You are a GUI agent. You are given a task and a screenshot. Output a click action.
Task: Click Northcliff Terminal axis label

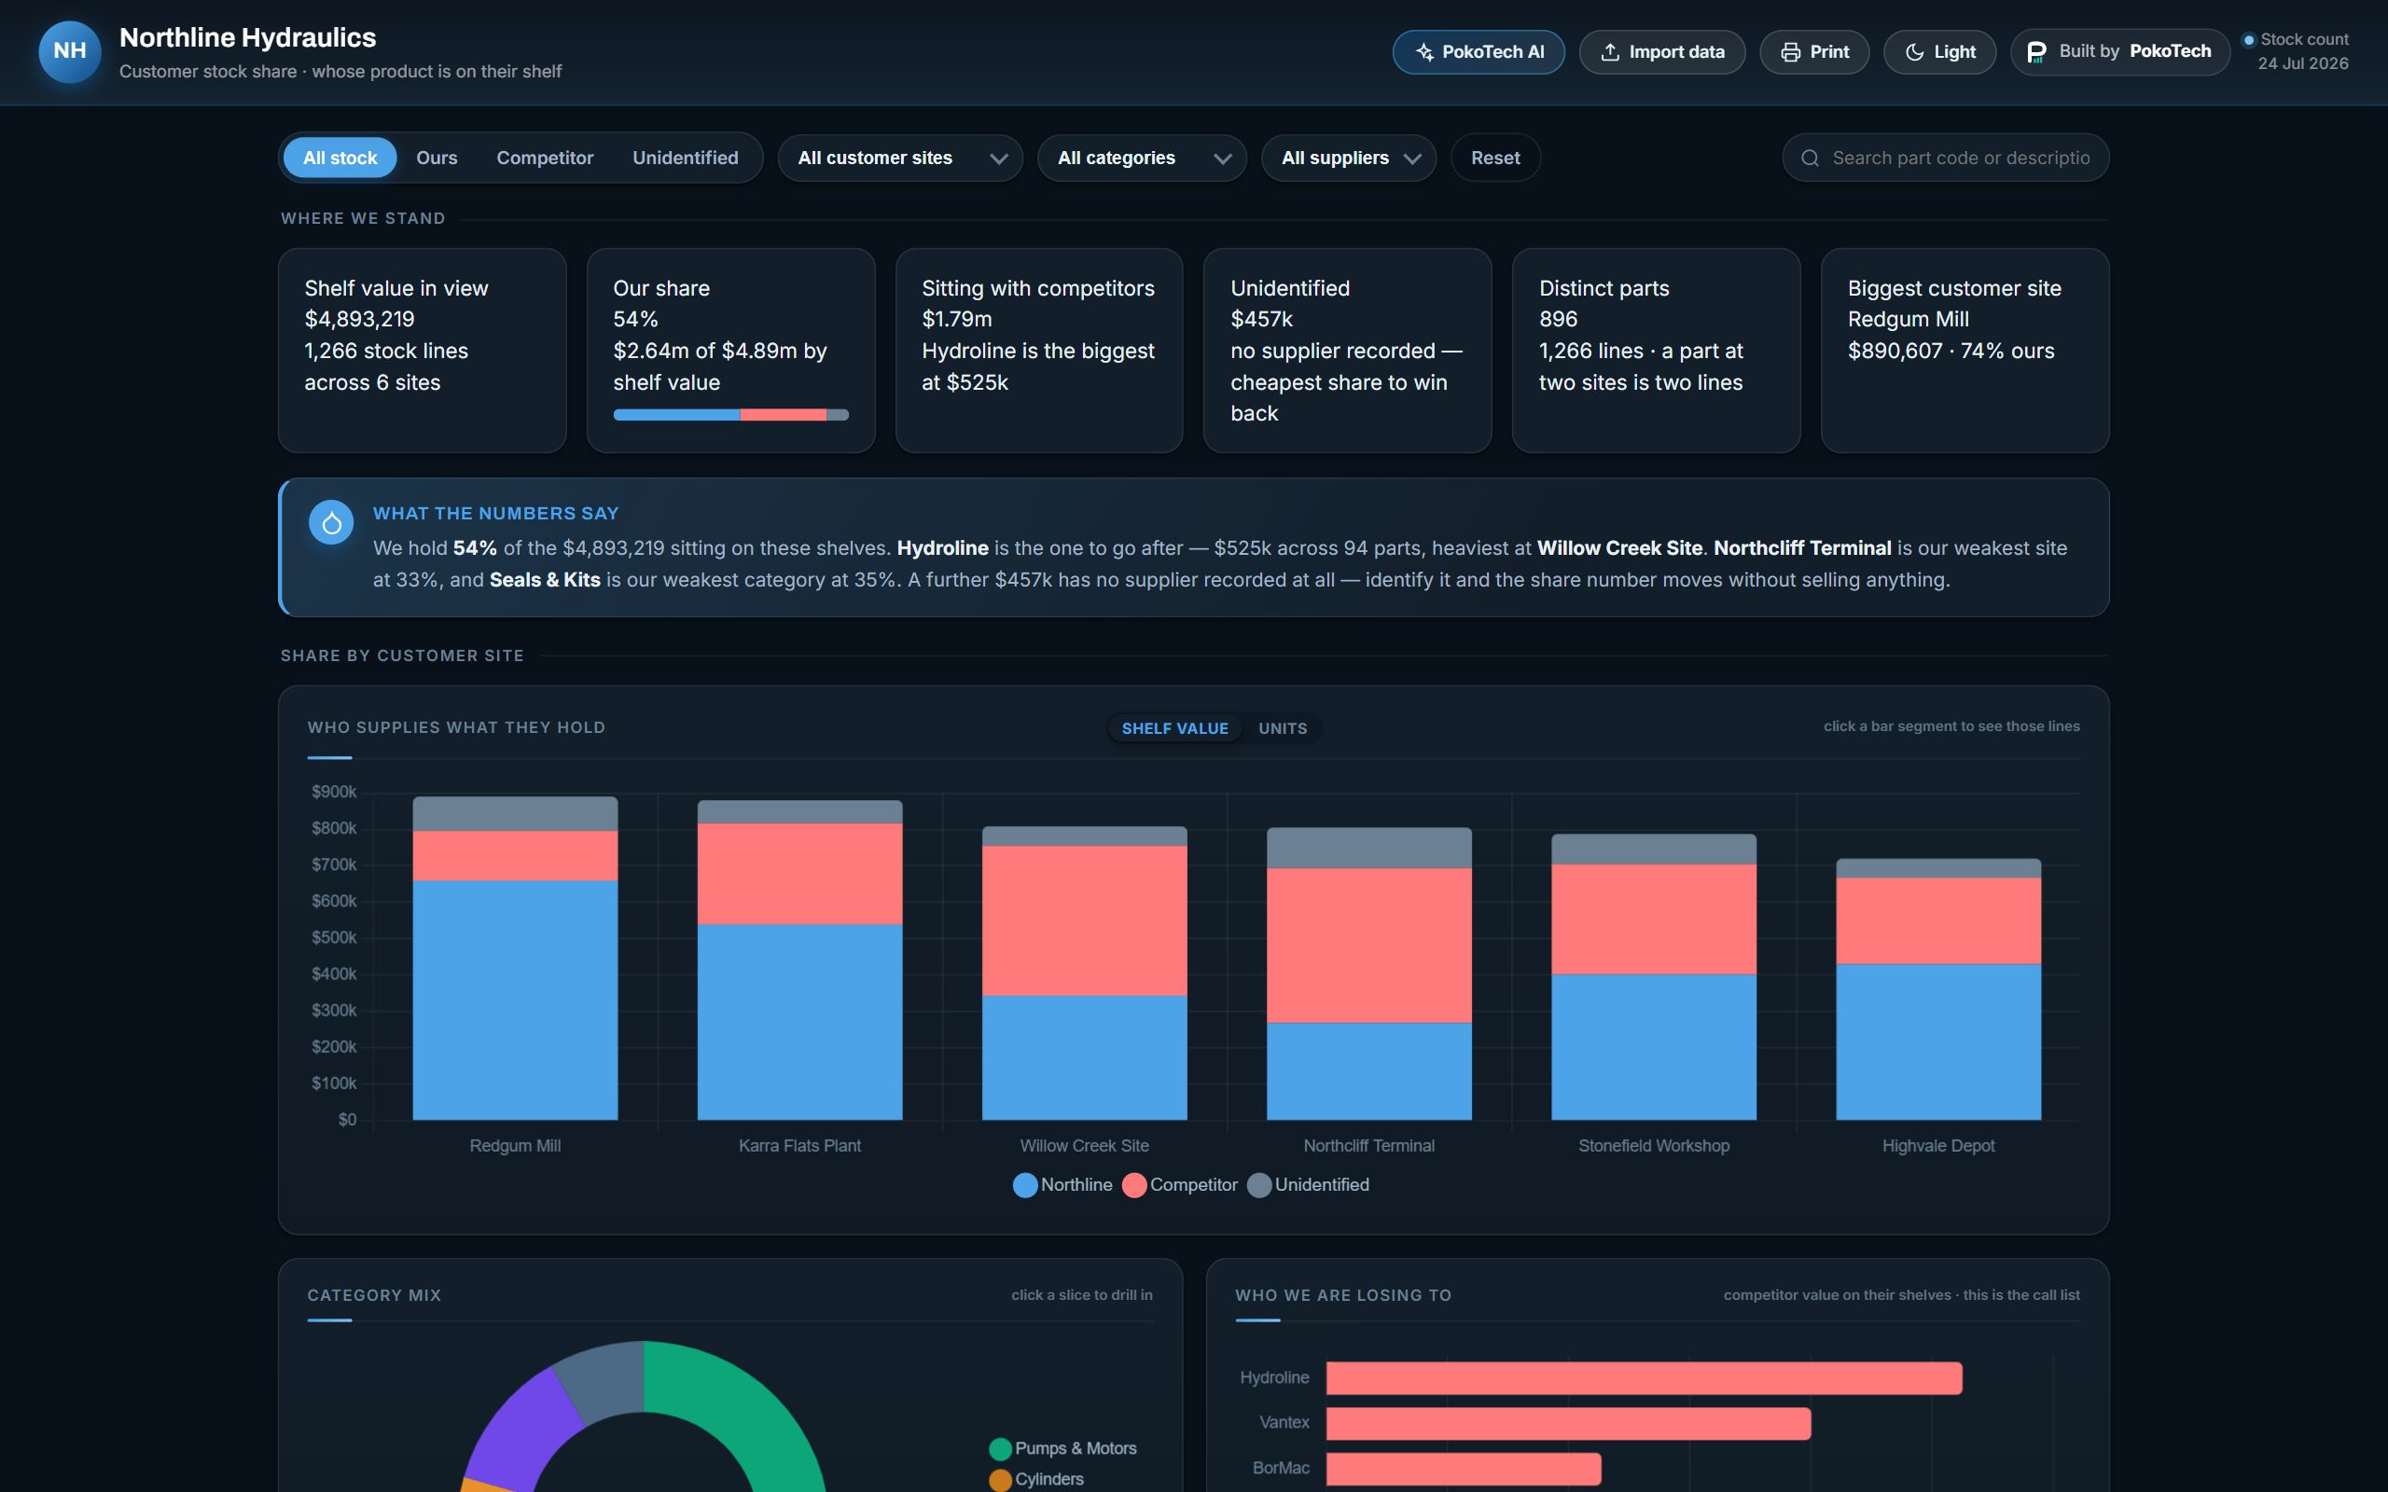pos(1368,1146)
